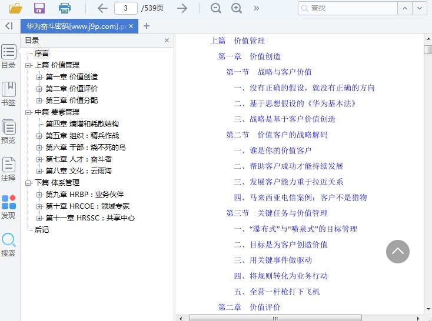Open link 五、全营一杆枪打下飞机
432x321 pixels.
coord(277,292)
